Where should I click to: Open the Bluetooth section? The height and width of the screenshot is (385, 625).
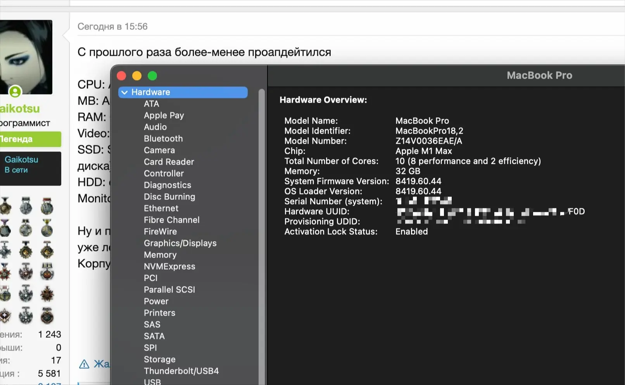tap(163, 139)
